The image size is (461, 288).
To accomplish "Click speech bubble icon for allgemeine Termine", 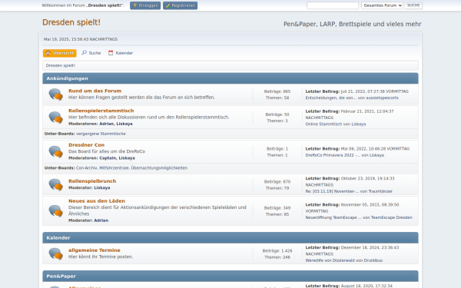I will pyautogui.click(x=56, y=253).
